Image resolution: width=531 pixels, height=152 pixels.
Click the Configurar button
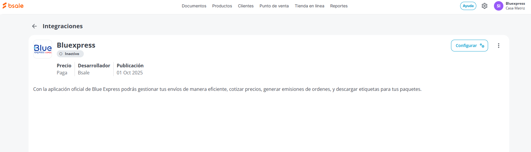click(x=470, y=46)
